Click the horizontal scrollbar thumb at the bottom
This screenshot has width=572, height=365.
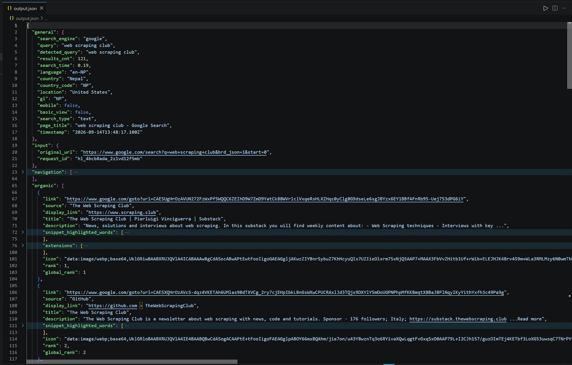pyautogui.click(x=132, y=361)
